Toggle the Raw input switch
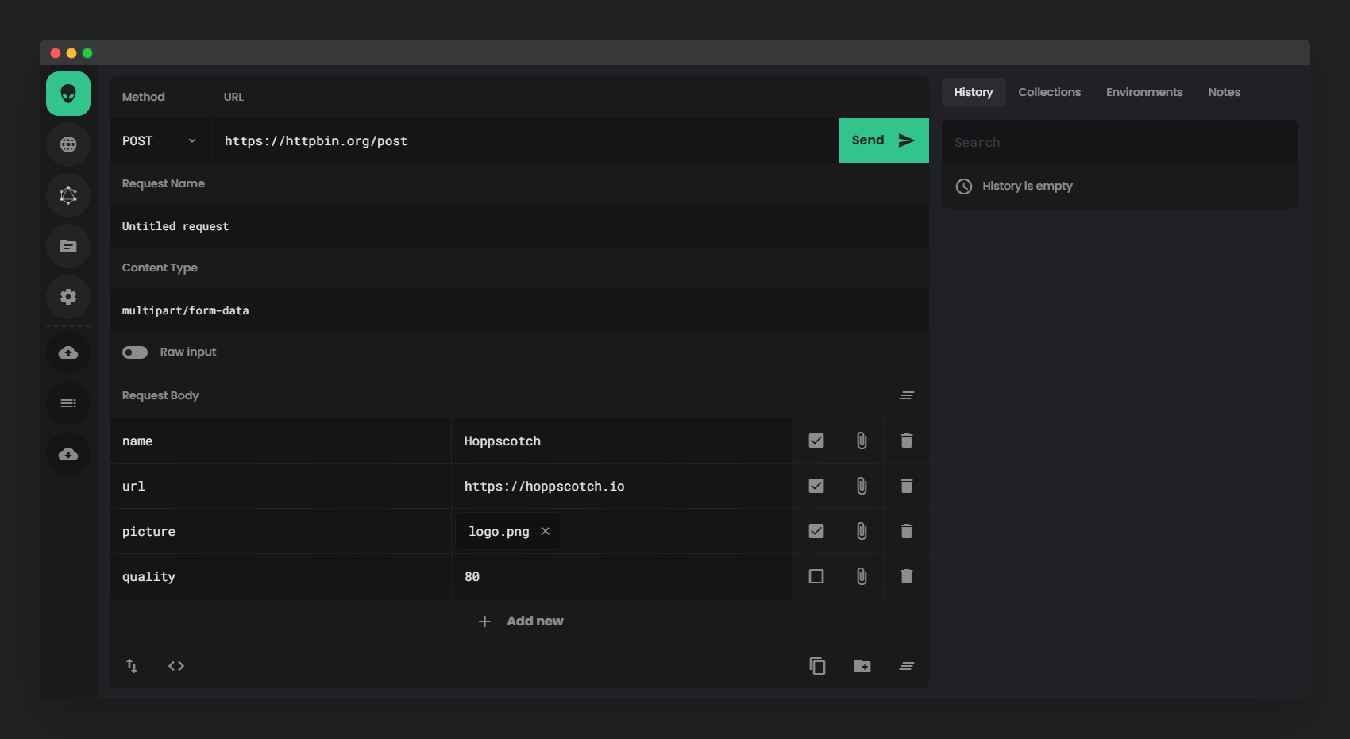The height and width of the screenshot is (739, 1350). (x=135, y=352)
